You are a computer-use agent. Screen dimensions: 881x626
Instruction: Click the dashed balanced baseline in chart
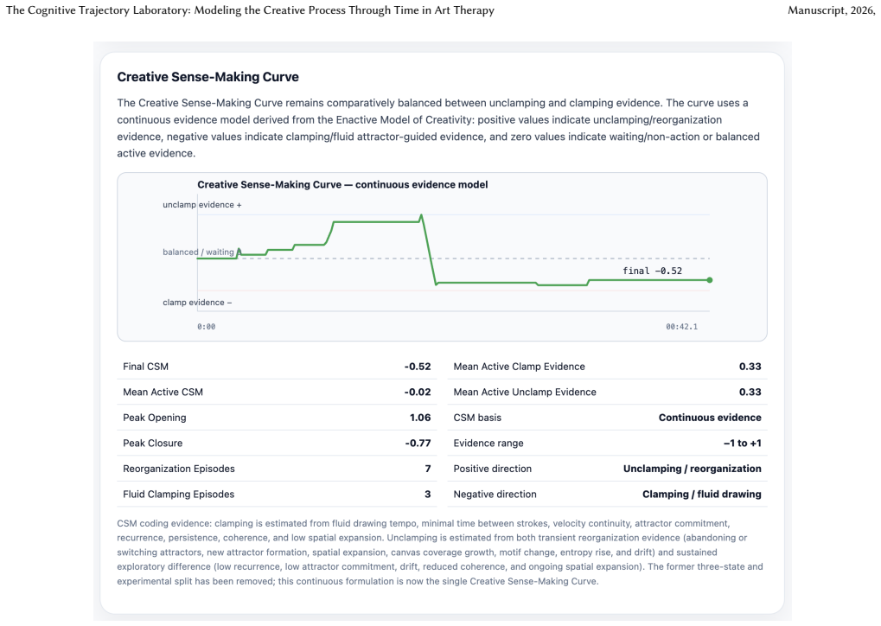[453, 259]
